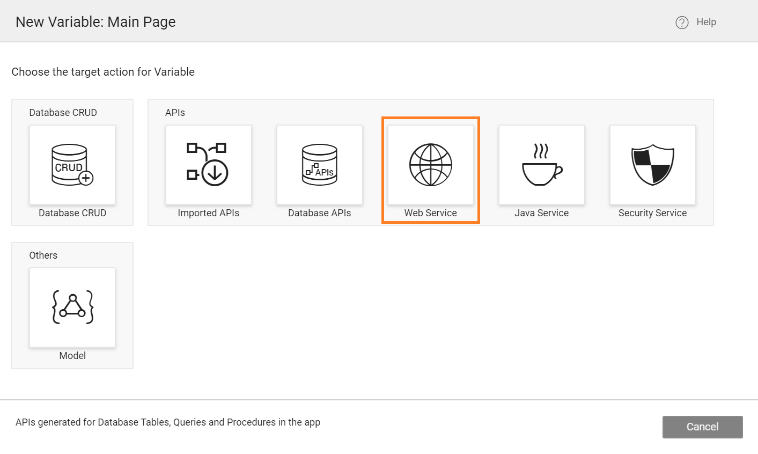The width and height of the screenshot is (758, 454).
Task: Click the Imported APIs label
Action: (x=208, y=213)
